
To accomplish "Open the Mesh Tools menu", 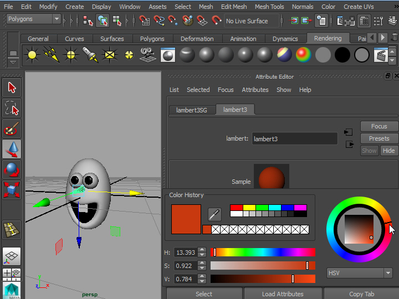I will 269,7.
